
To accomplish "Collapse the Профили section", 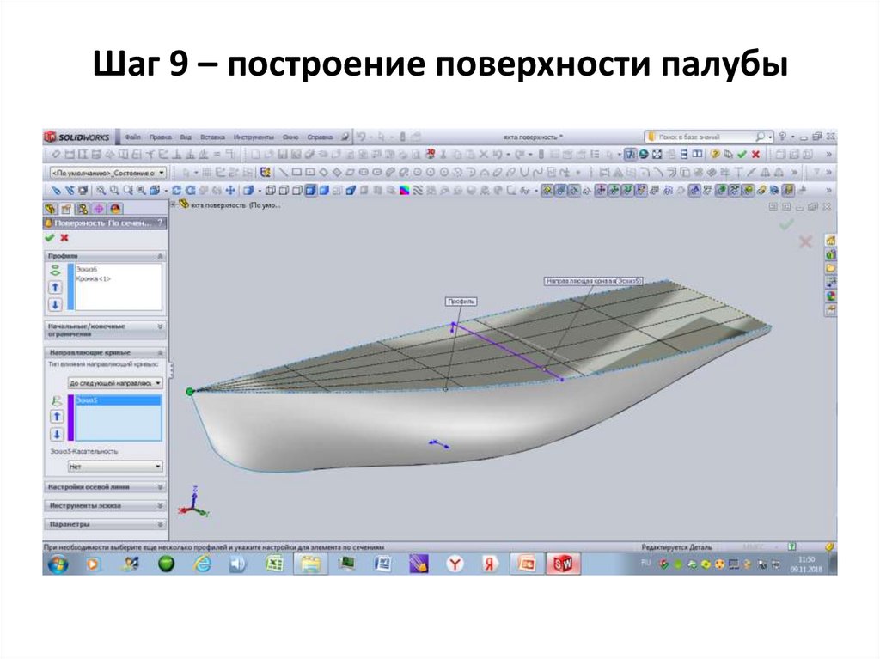I will [160, 256].
